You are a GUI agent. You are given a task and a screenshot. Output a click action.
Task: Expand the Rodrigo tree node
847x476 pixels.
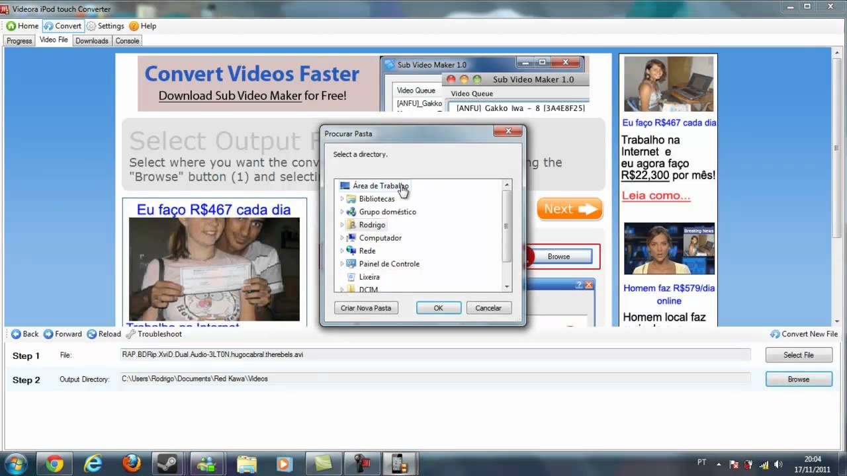[x=342, y=225]
